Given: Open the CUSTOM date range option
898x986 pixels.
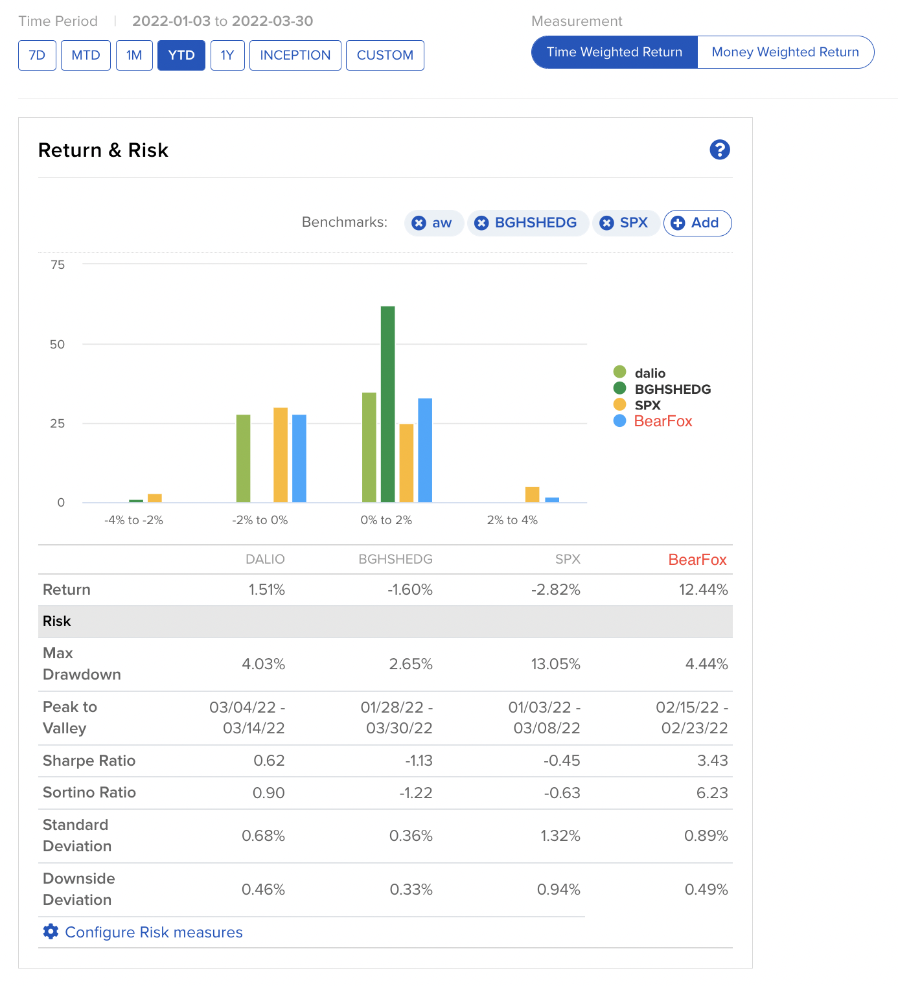Looking at the screenshot, I should [385, 55].
